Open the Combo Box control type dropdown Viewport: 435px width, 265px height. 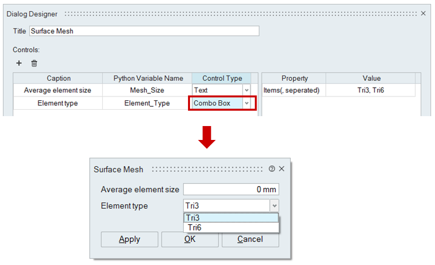click(x=247, y=103)
